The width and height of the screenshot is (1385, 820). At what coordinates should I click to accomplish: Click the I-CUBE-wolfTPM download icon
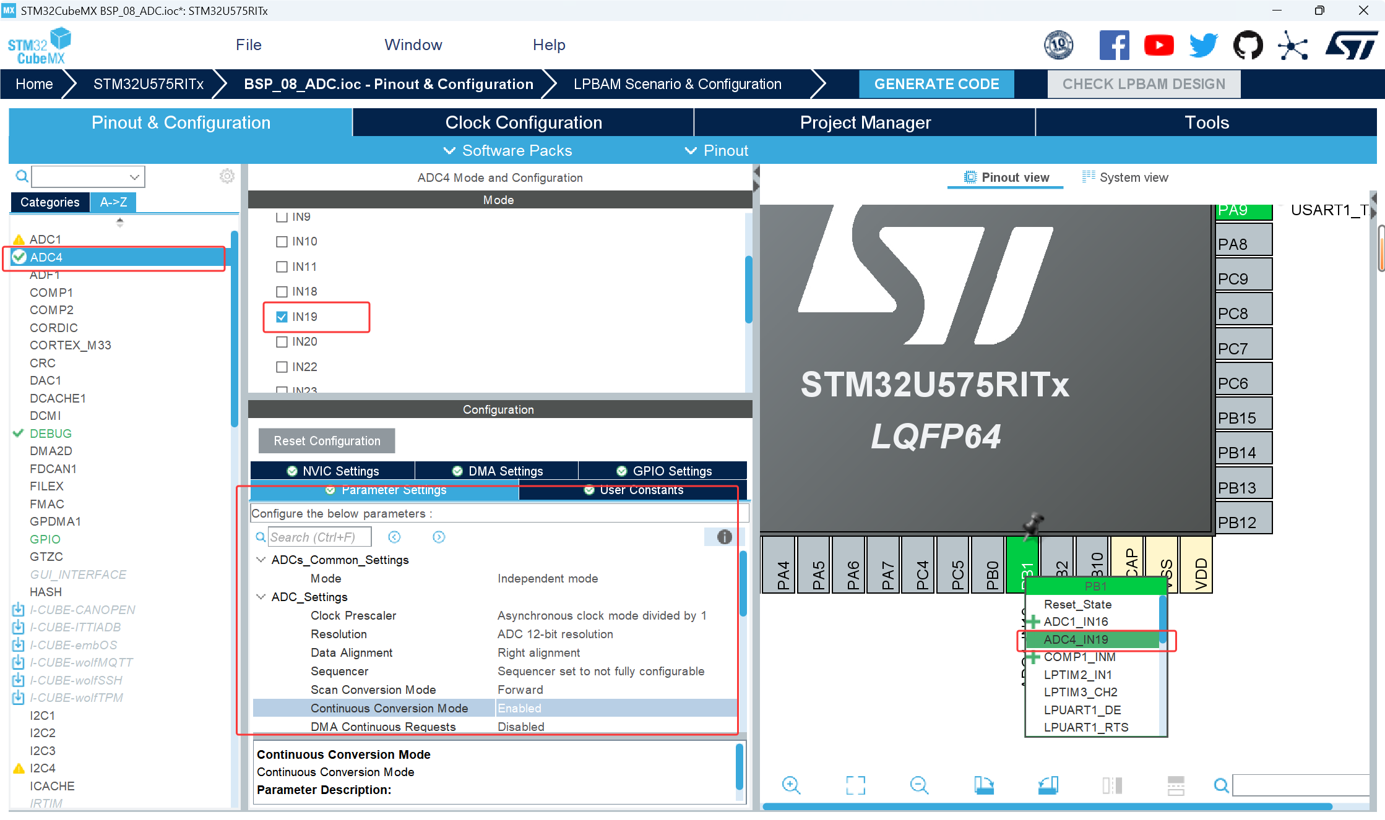point(18,698)
